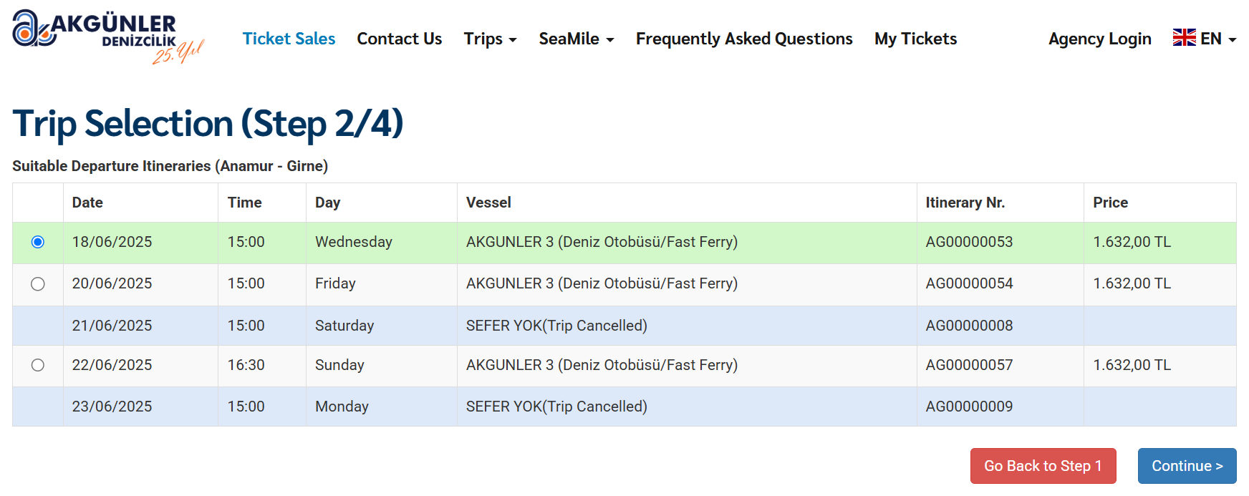
Task: Open Ticket Sales page
Action: [x=289, y=39]
